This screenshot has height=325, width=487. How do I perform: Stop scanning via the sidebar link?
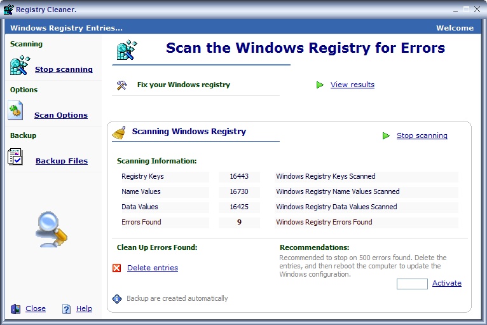[64, 69]
